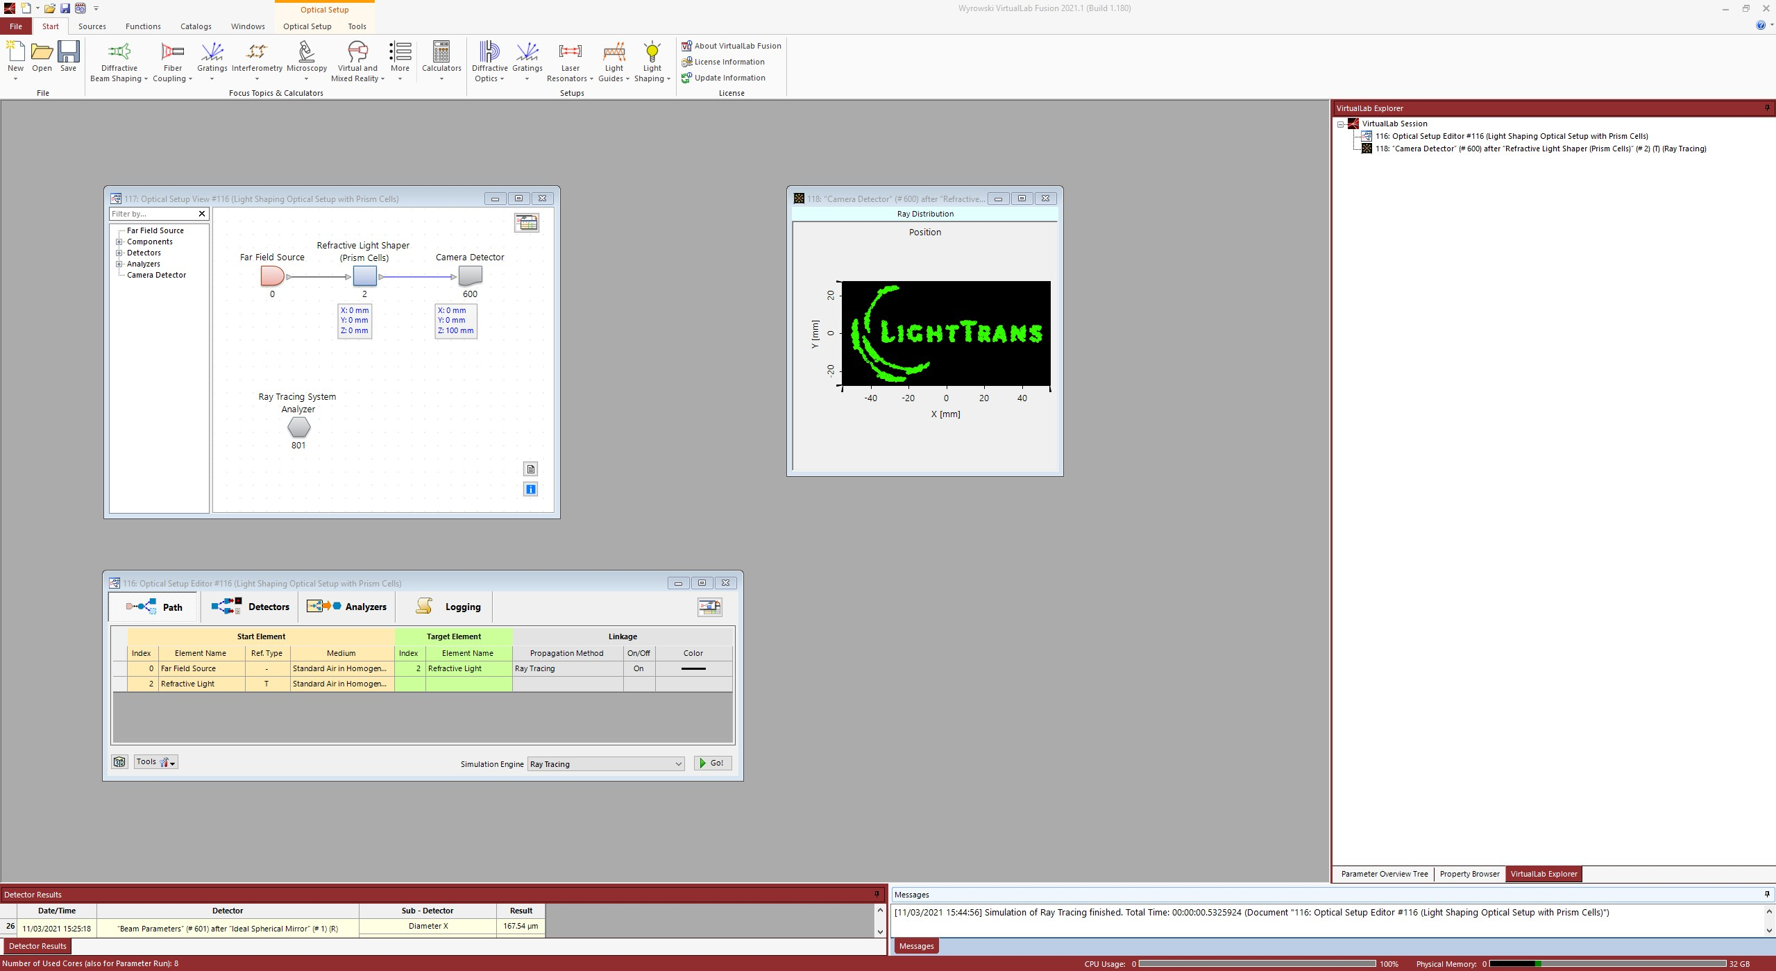Select the Ray Tracing System Analyzer hexagon
This screenshot has width=1776, height=971.
coord(298,428)
